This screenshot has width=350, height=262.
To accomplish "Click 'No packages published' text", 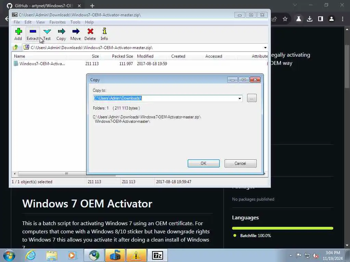I will (x=253, y=199).
